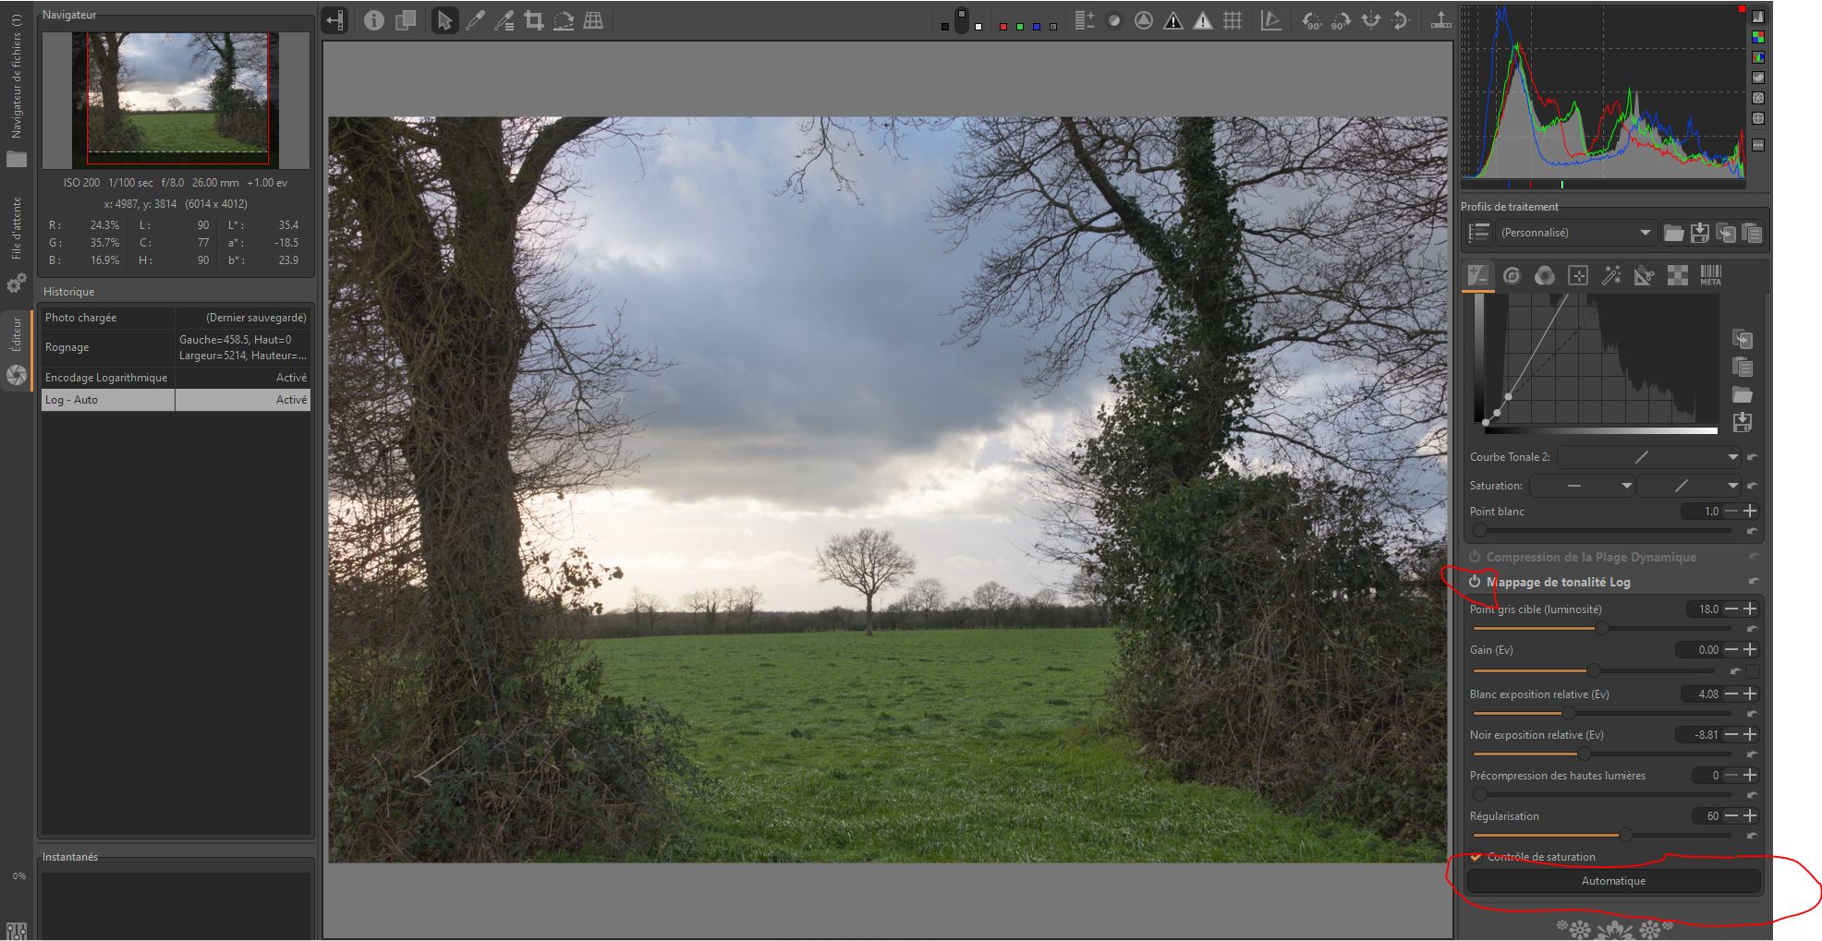Enable Compression de la Plage Dynamique
This screenshot has height=941, width=1822.
click(x=1475, y=557)
